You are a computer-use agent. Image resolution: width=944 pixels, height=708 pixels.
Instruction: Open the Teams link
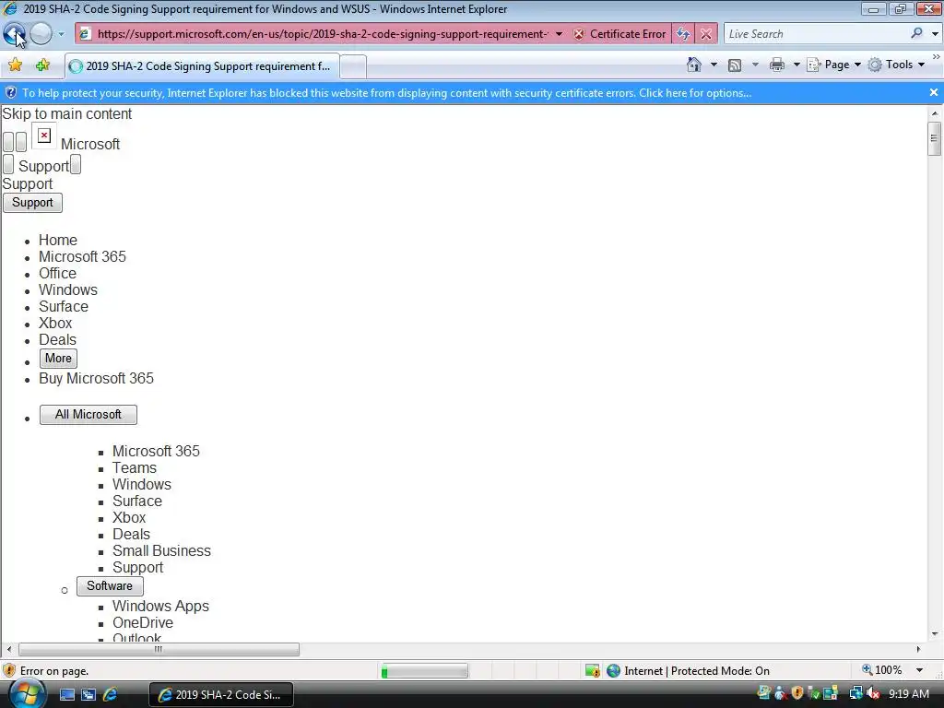tap(135, 467)
